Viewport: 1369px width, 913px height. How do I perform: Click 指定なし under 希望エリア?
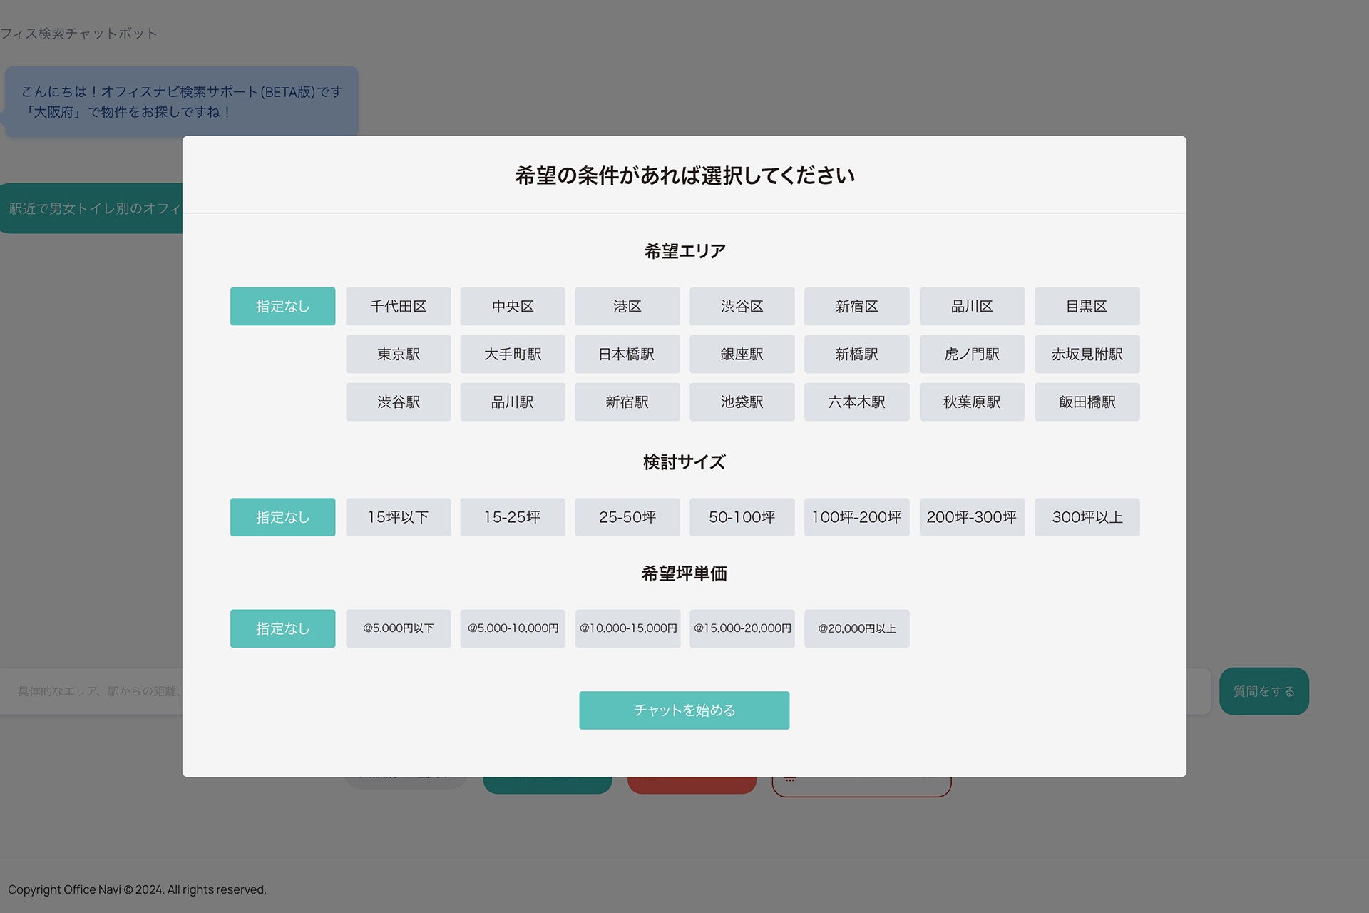tap(282, 306)
